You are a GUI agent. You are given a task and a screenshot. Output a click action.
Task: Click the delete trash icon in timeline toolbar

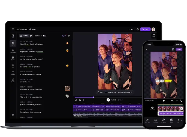(83, 100)
